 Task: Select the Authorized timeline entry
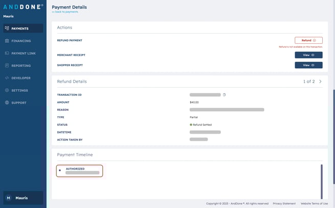pyautogui.click(x=79, y=171)
